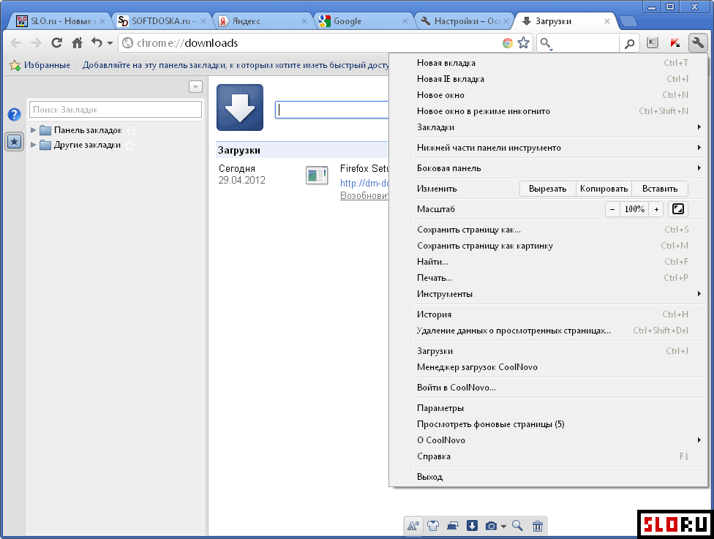Viewport: 714px width, 539px height.
Task: Decrease zoom with the minus button
Action: [x=612, y=209]
